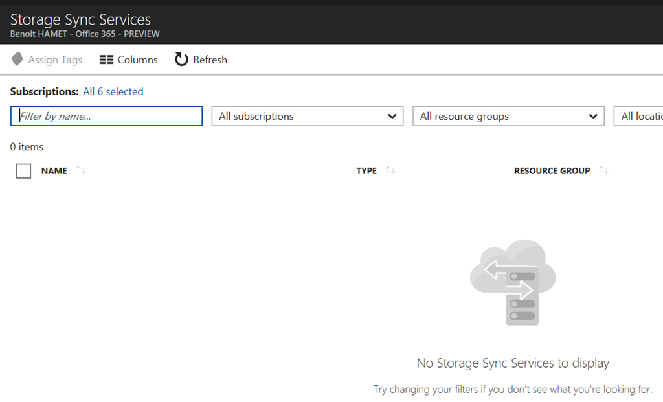Expand the All subscriptions dropdown

coord(308,117)
